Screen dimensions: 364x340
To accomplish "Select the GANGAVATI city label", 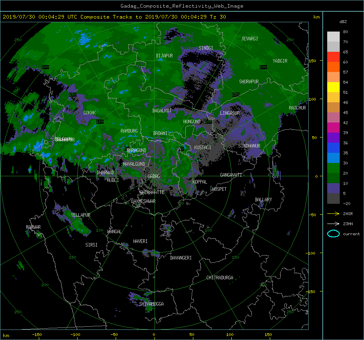I will click(x=231, y=175).
